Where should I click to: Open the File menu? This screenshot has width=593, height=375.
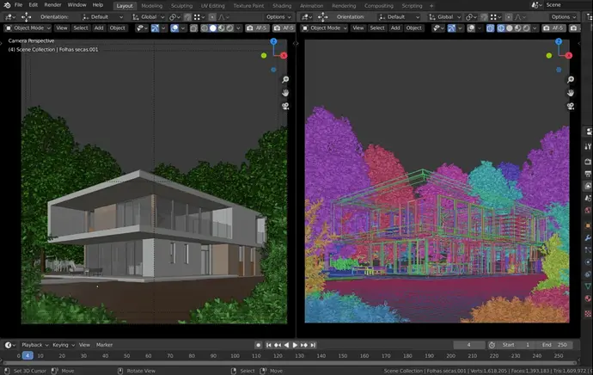click(x=18, y=5)
